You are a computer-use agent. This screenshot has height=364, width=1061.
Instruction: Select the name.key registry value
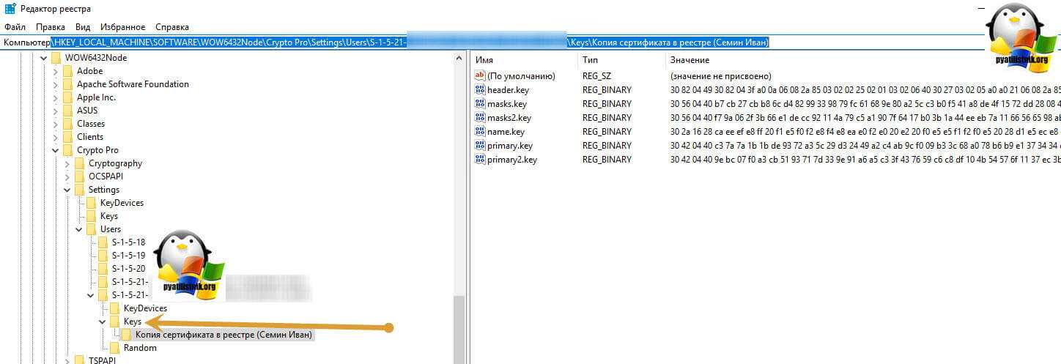(x=506, y=132)
